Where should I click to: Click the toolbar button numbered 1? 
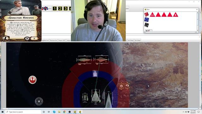coord(55,9)
